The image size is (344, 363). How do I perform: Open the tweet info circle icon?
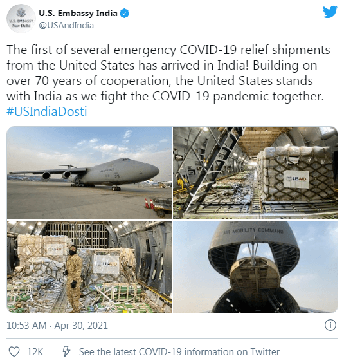(330, 325)
